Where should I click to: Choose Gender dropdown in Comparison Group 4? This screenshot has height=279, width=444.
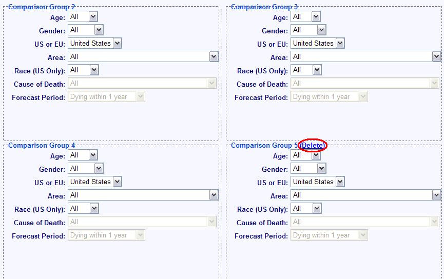pos(85,169)
